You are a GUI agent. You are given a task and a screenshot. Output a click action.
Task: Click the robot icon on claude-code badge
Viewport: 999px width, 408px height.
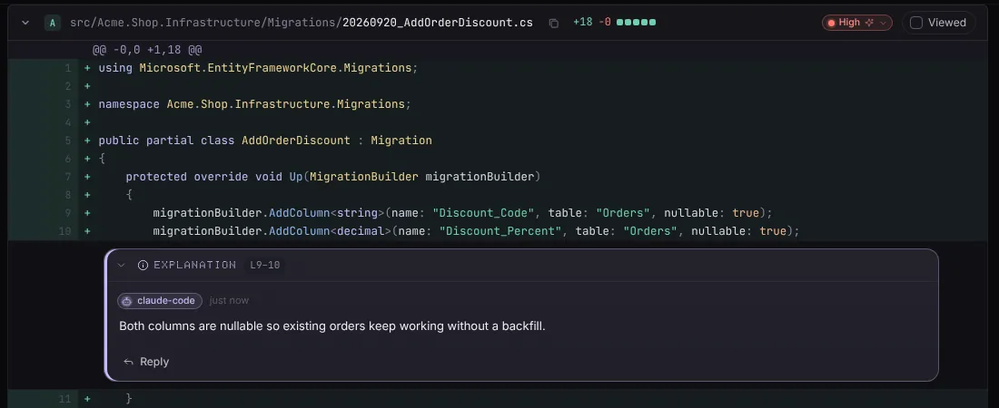pos(127,301)
